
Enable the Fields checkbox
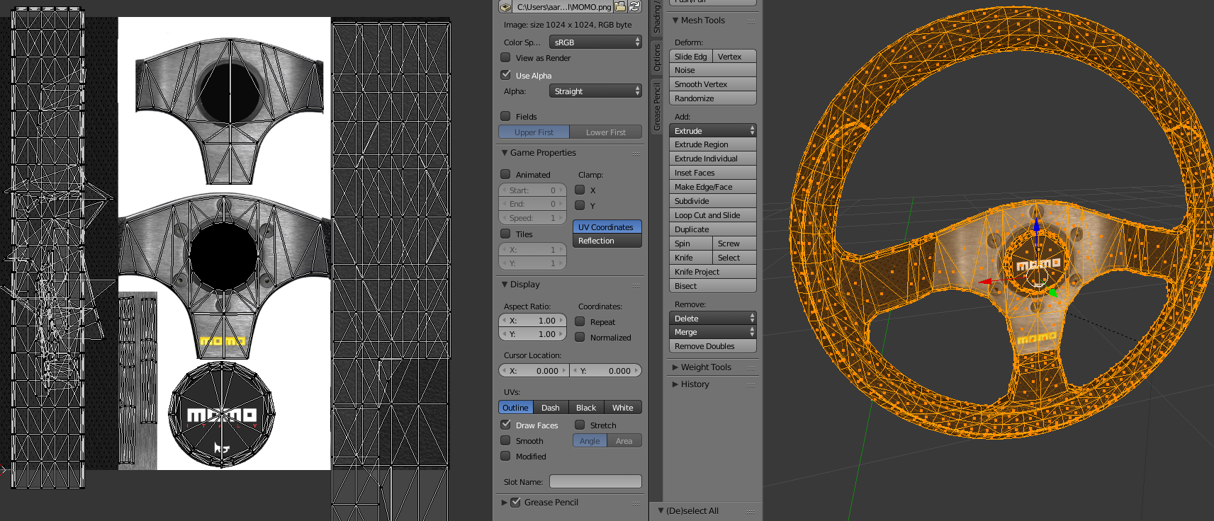[x=505, y=116]
